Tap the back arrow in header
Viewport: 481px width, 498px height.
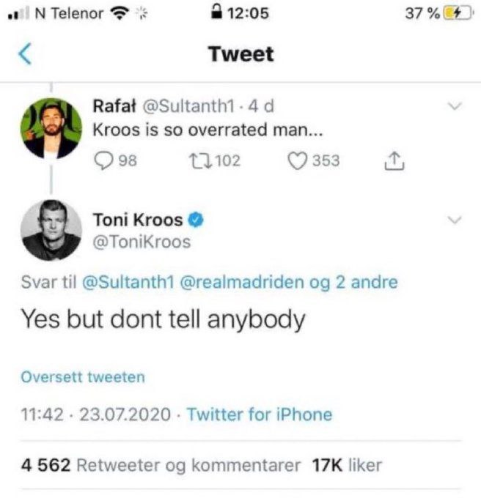25,54
